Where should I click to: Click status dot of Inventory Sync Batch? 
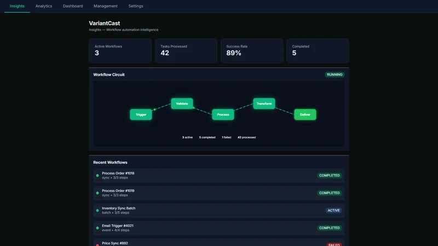tap(97, 210)
